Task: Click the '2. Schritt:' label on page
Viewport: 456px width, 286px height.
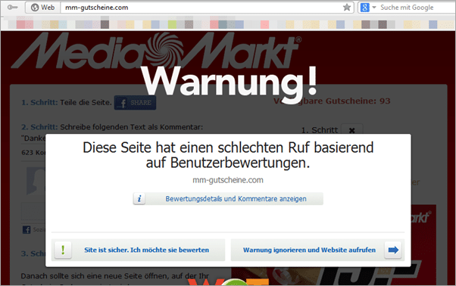Action: (x=39, y=127)
